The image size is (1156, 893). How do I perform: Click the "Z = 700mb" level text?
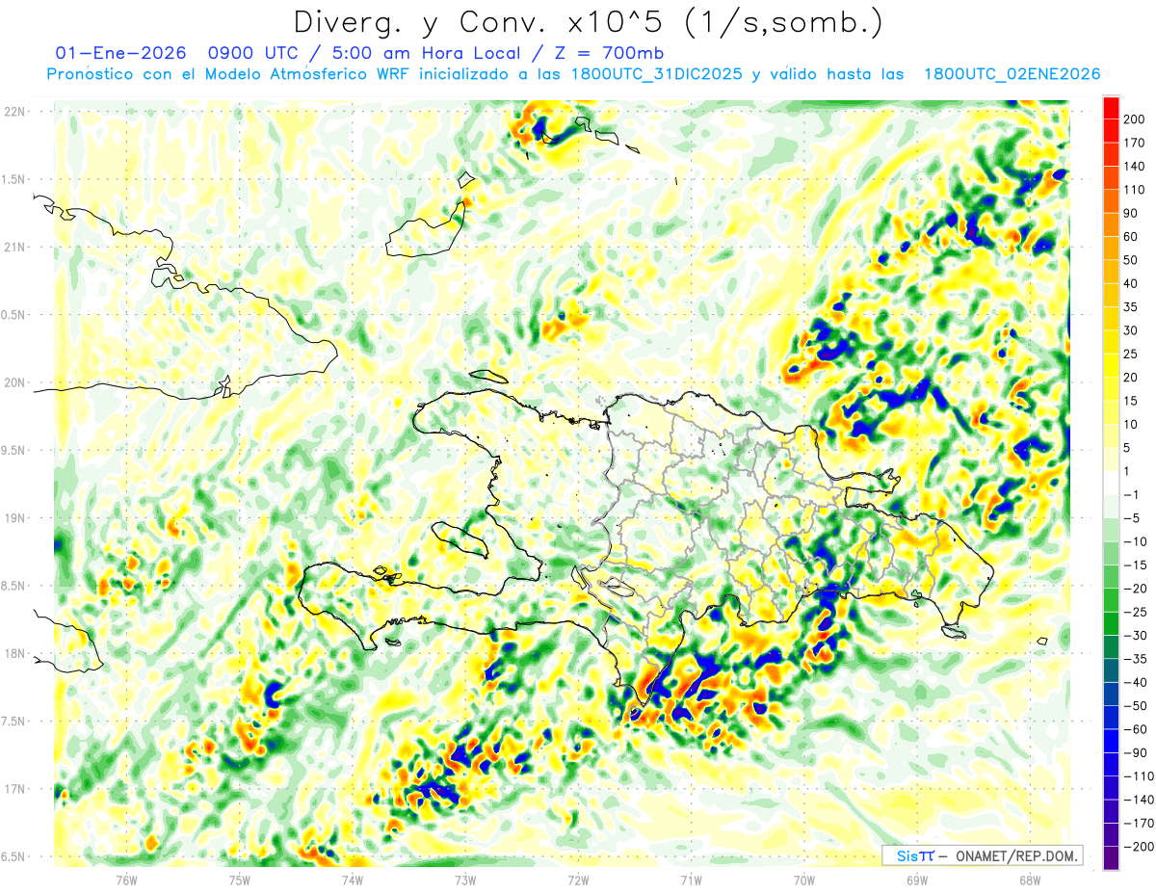click(x=611, y=53)
